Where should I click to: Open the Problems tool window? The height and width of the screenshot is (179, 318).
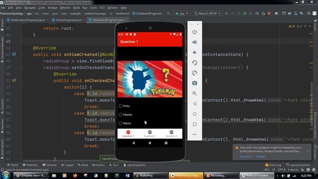pos(30,165)
